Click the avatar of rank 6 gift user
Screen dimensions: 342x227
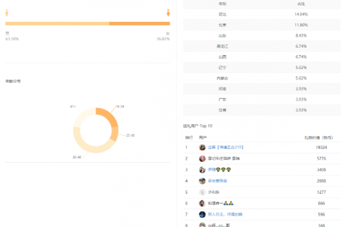coord(202,203)
